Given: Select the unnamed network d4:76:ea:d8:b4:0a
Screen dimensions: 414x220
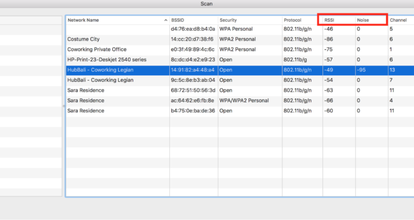Looking at the screenshot, I should (240, 29).
